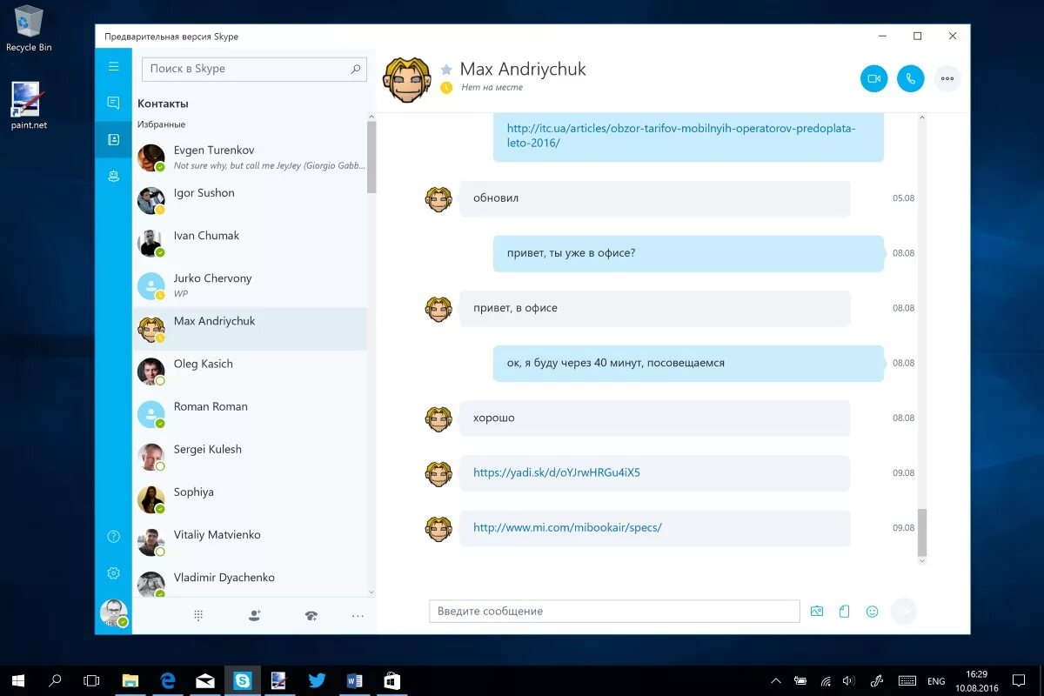Open the recent chats icon in sidebar
This screenshot has height=696, width=1044.
coord(113,103)
